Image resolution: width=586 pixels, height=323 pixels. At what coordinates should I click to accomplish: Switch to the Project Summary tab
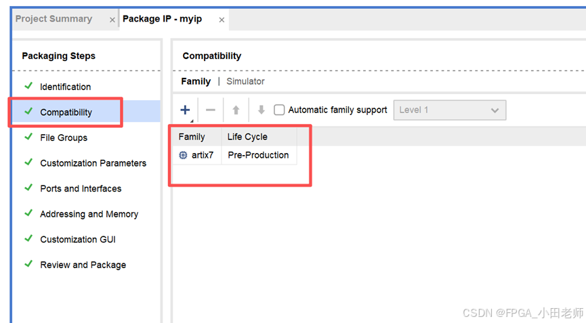[x=54, y=19]
